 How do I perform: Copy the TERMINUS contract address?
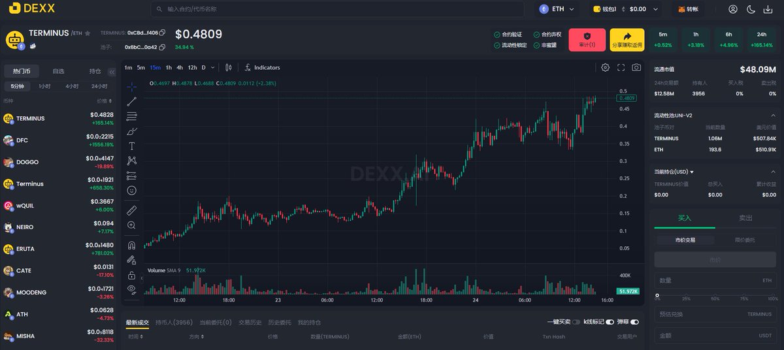pos(162,32)
